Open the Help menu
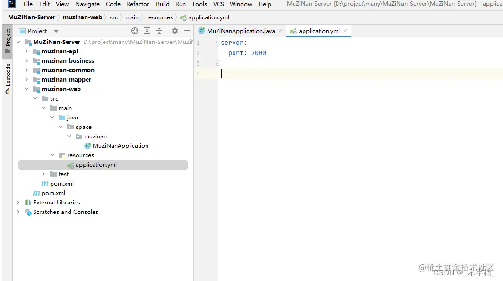503x281 pixels. click(x=265, y=4)
